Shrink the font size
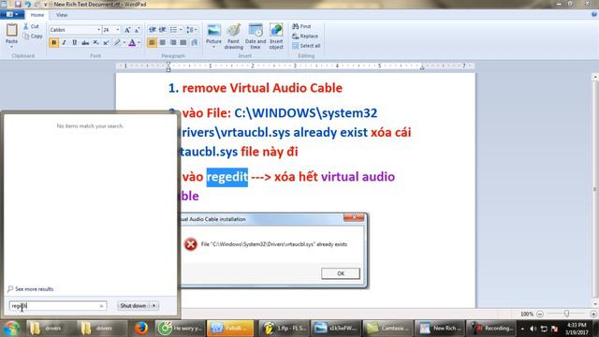The height and width of the screenshot is (337, 599). [137, 30]
